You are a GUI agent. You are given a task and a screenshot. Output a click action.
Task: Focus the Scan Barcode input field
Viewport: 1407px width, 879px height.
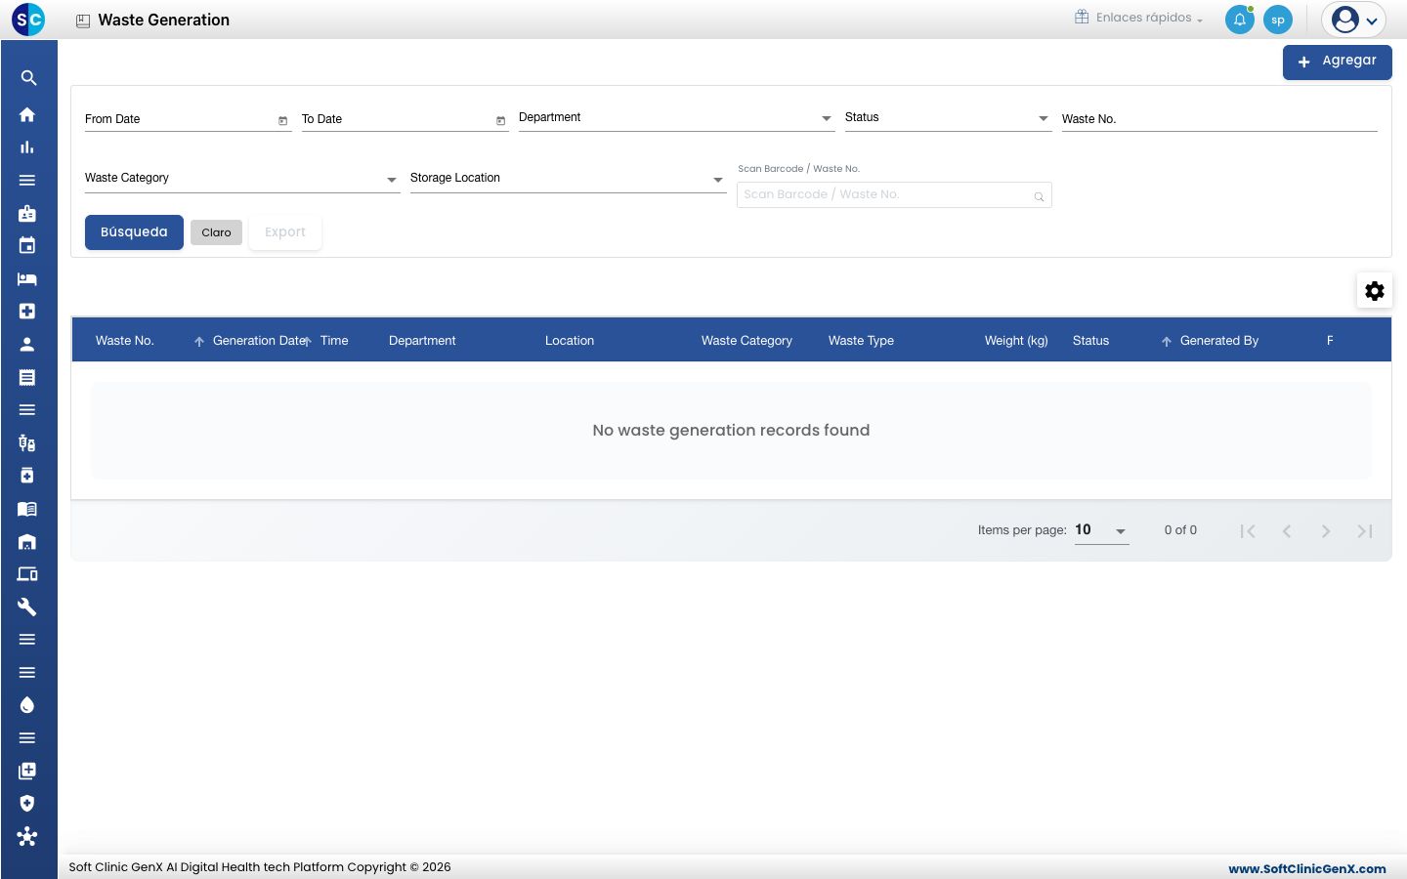coord(894,195)
